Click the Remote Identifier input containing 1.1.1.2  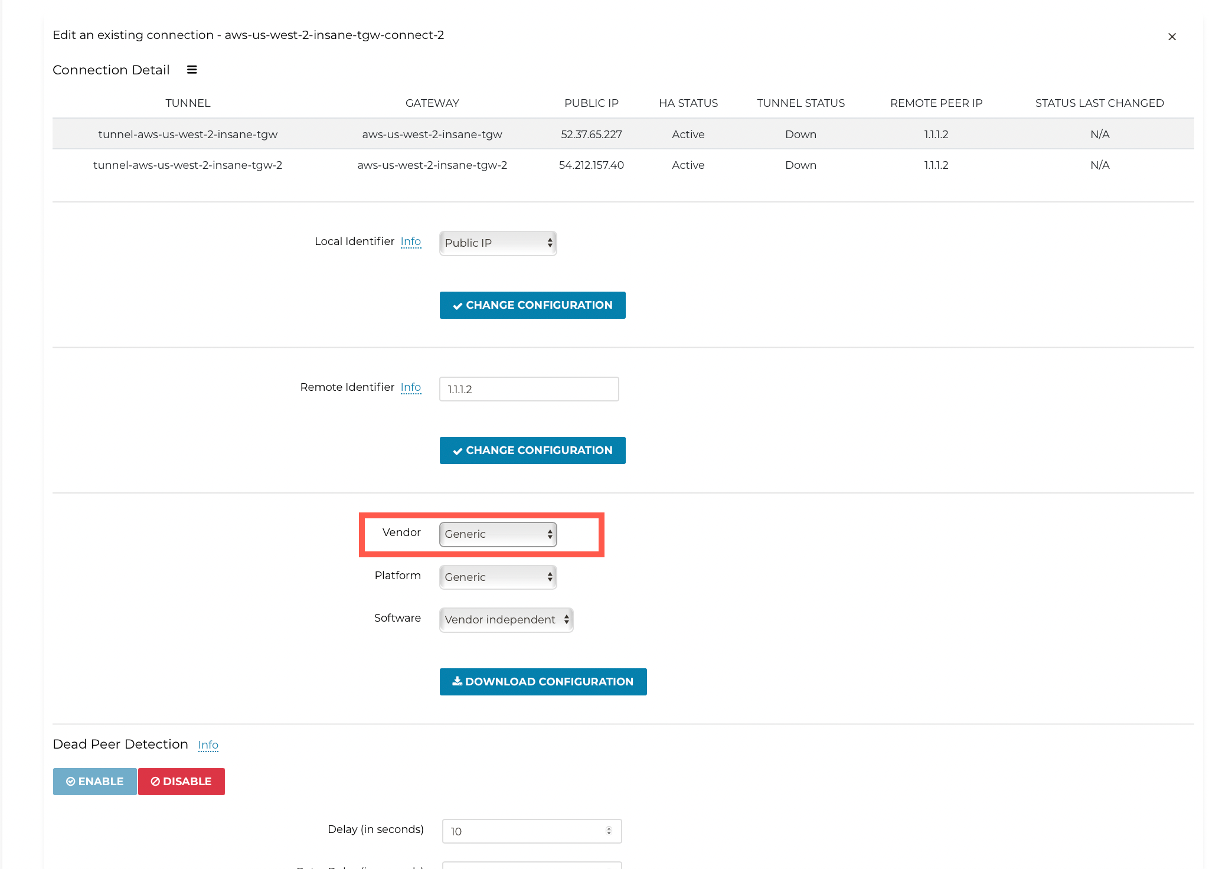click(529, 389)
